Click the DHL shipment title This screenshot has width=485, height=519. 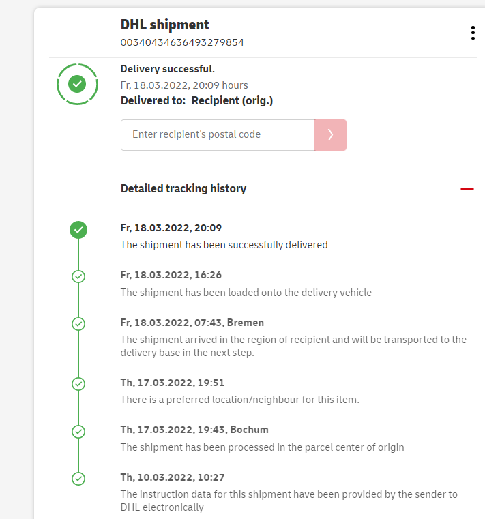pos(165,25)
